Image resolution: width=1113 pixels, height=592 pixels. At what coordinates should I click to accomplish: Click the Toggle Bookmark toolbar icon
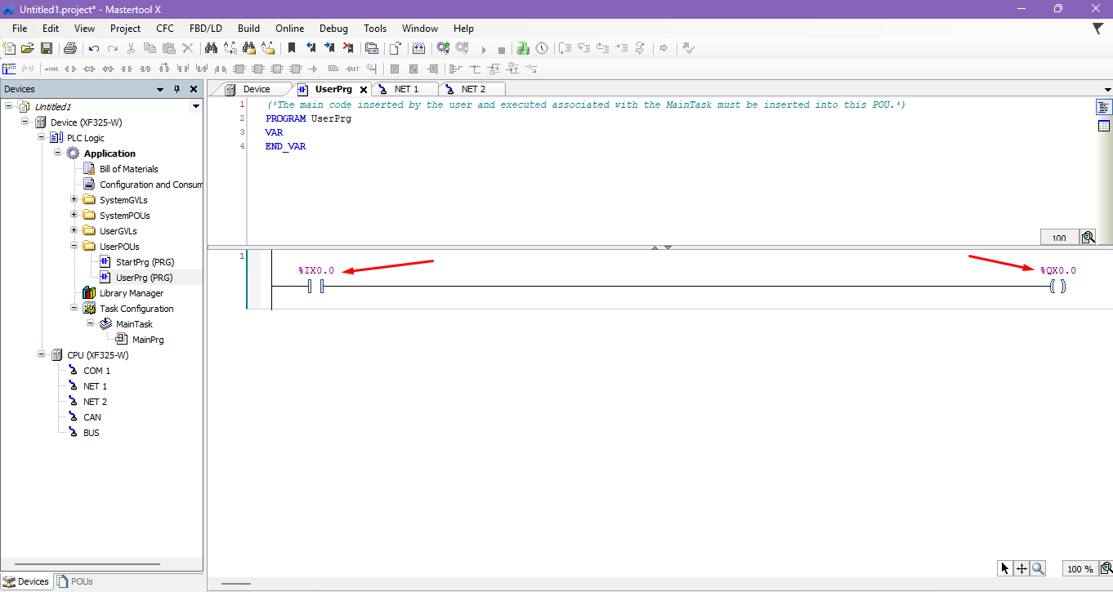click(x=292, y=49)
